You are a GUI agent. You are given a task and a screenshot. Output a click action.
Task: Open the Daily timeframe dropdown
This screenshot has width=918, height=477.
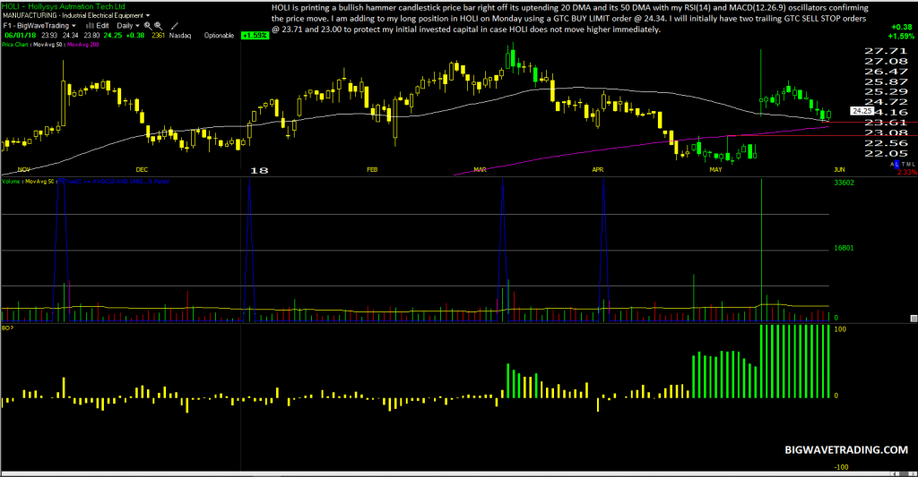tap(127, 26)
